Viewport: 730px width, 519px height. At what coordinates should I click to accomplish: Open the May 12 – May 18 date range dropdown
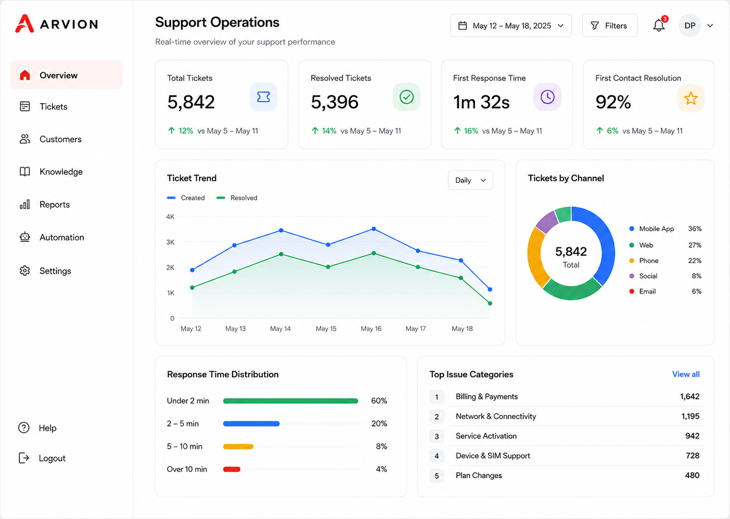511,26
